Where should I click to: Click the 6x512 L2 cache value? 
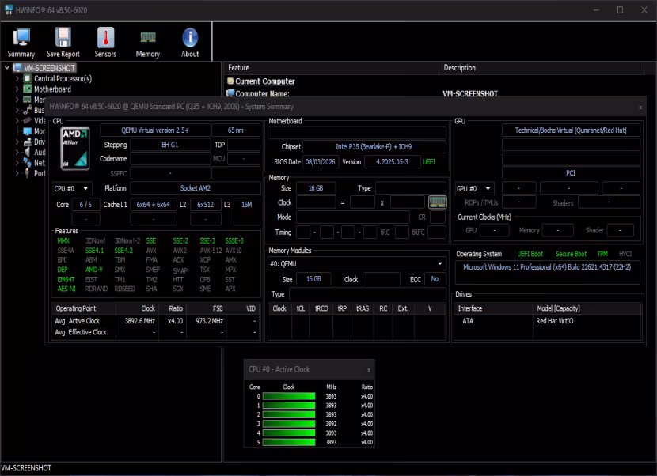click(x=205, y=204)
